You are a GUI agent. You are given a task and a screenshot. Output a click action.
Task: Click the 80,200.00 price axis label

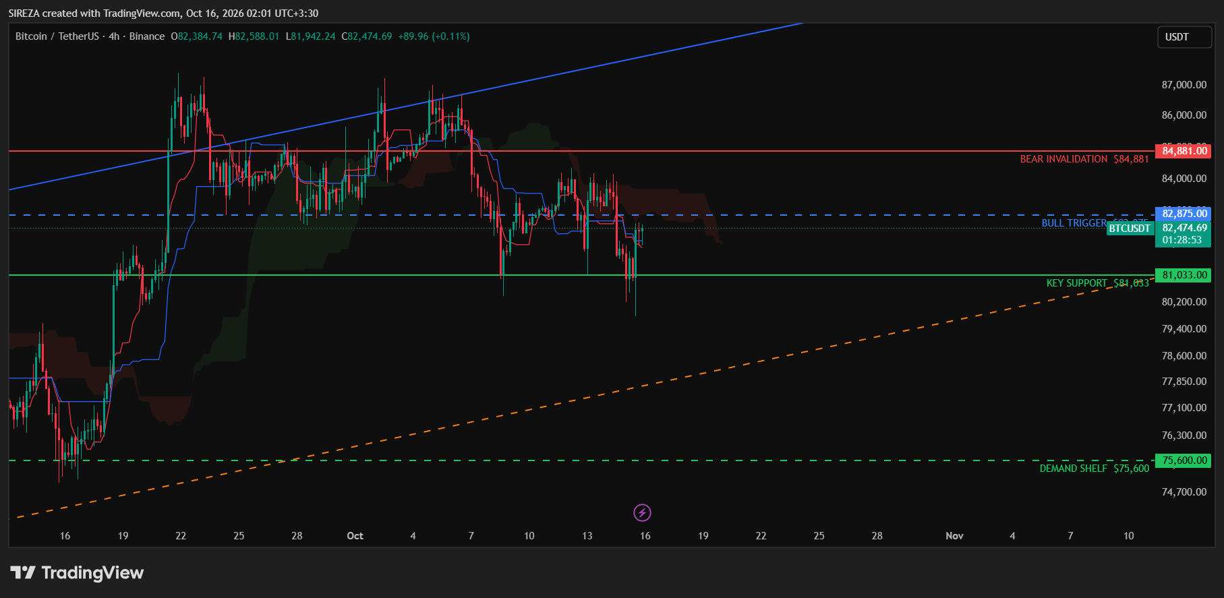(x=1184, y=302)
